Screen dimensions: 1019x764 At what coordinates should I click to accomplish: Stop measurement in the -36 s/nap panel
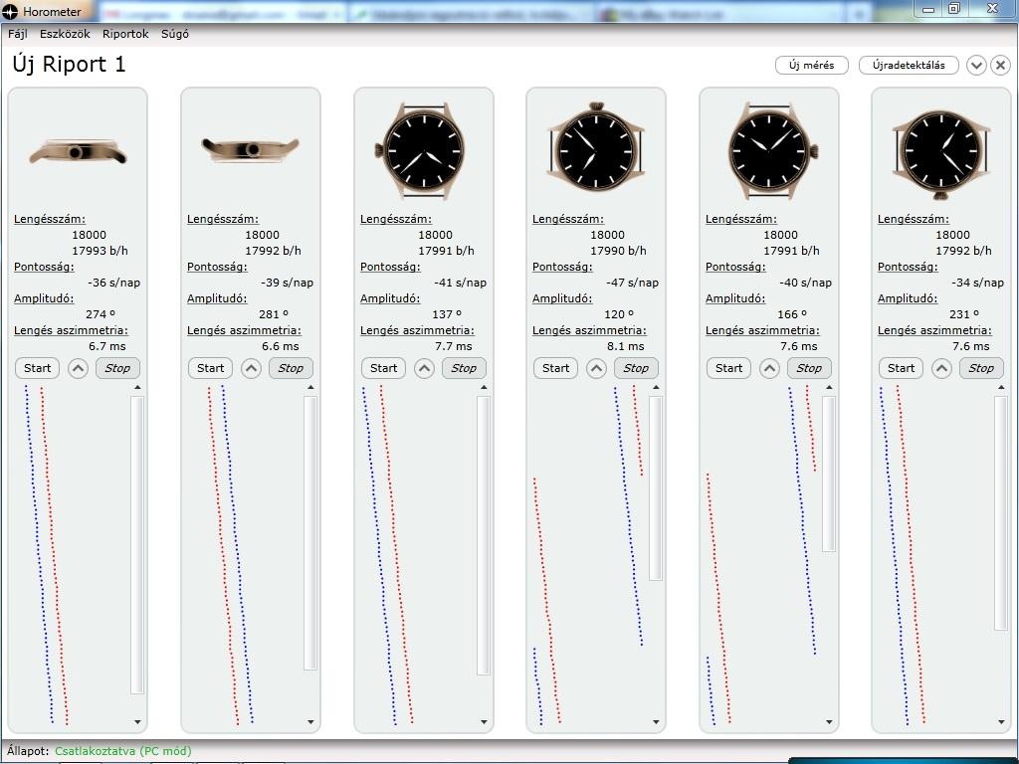[117, 368]
